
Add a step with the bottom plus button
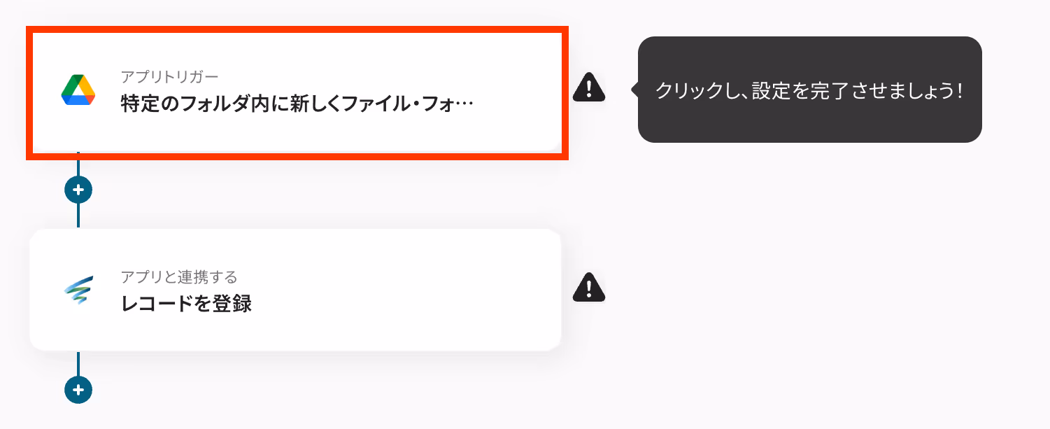tap(78, 390)
